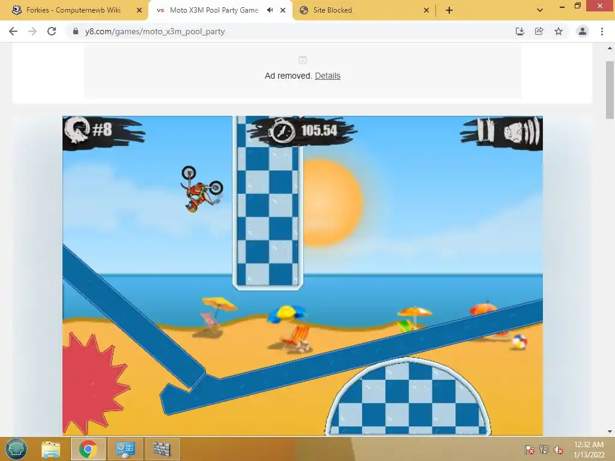
Task: Reload the current page
Action: (x=52, y=31)
